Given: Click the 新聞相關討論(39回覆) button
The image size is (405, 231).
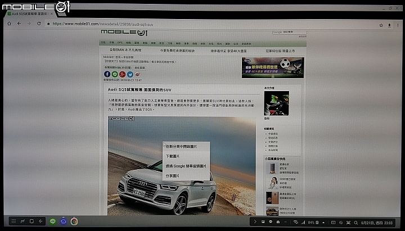Looking at the screenshot, I should pos(118,67).
